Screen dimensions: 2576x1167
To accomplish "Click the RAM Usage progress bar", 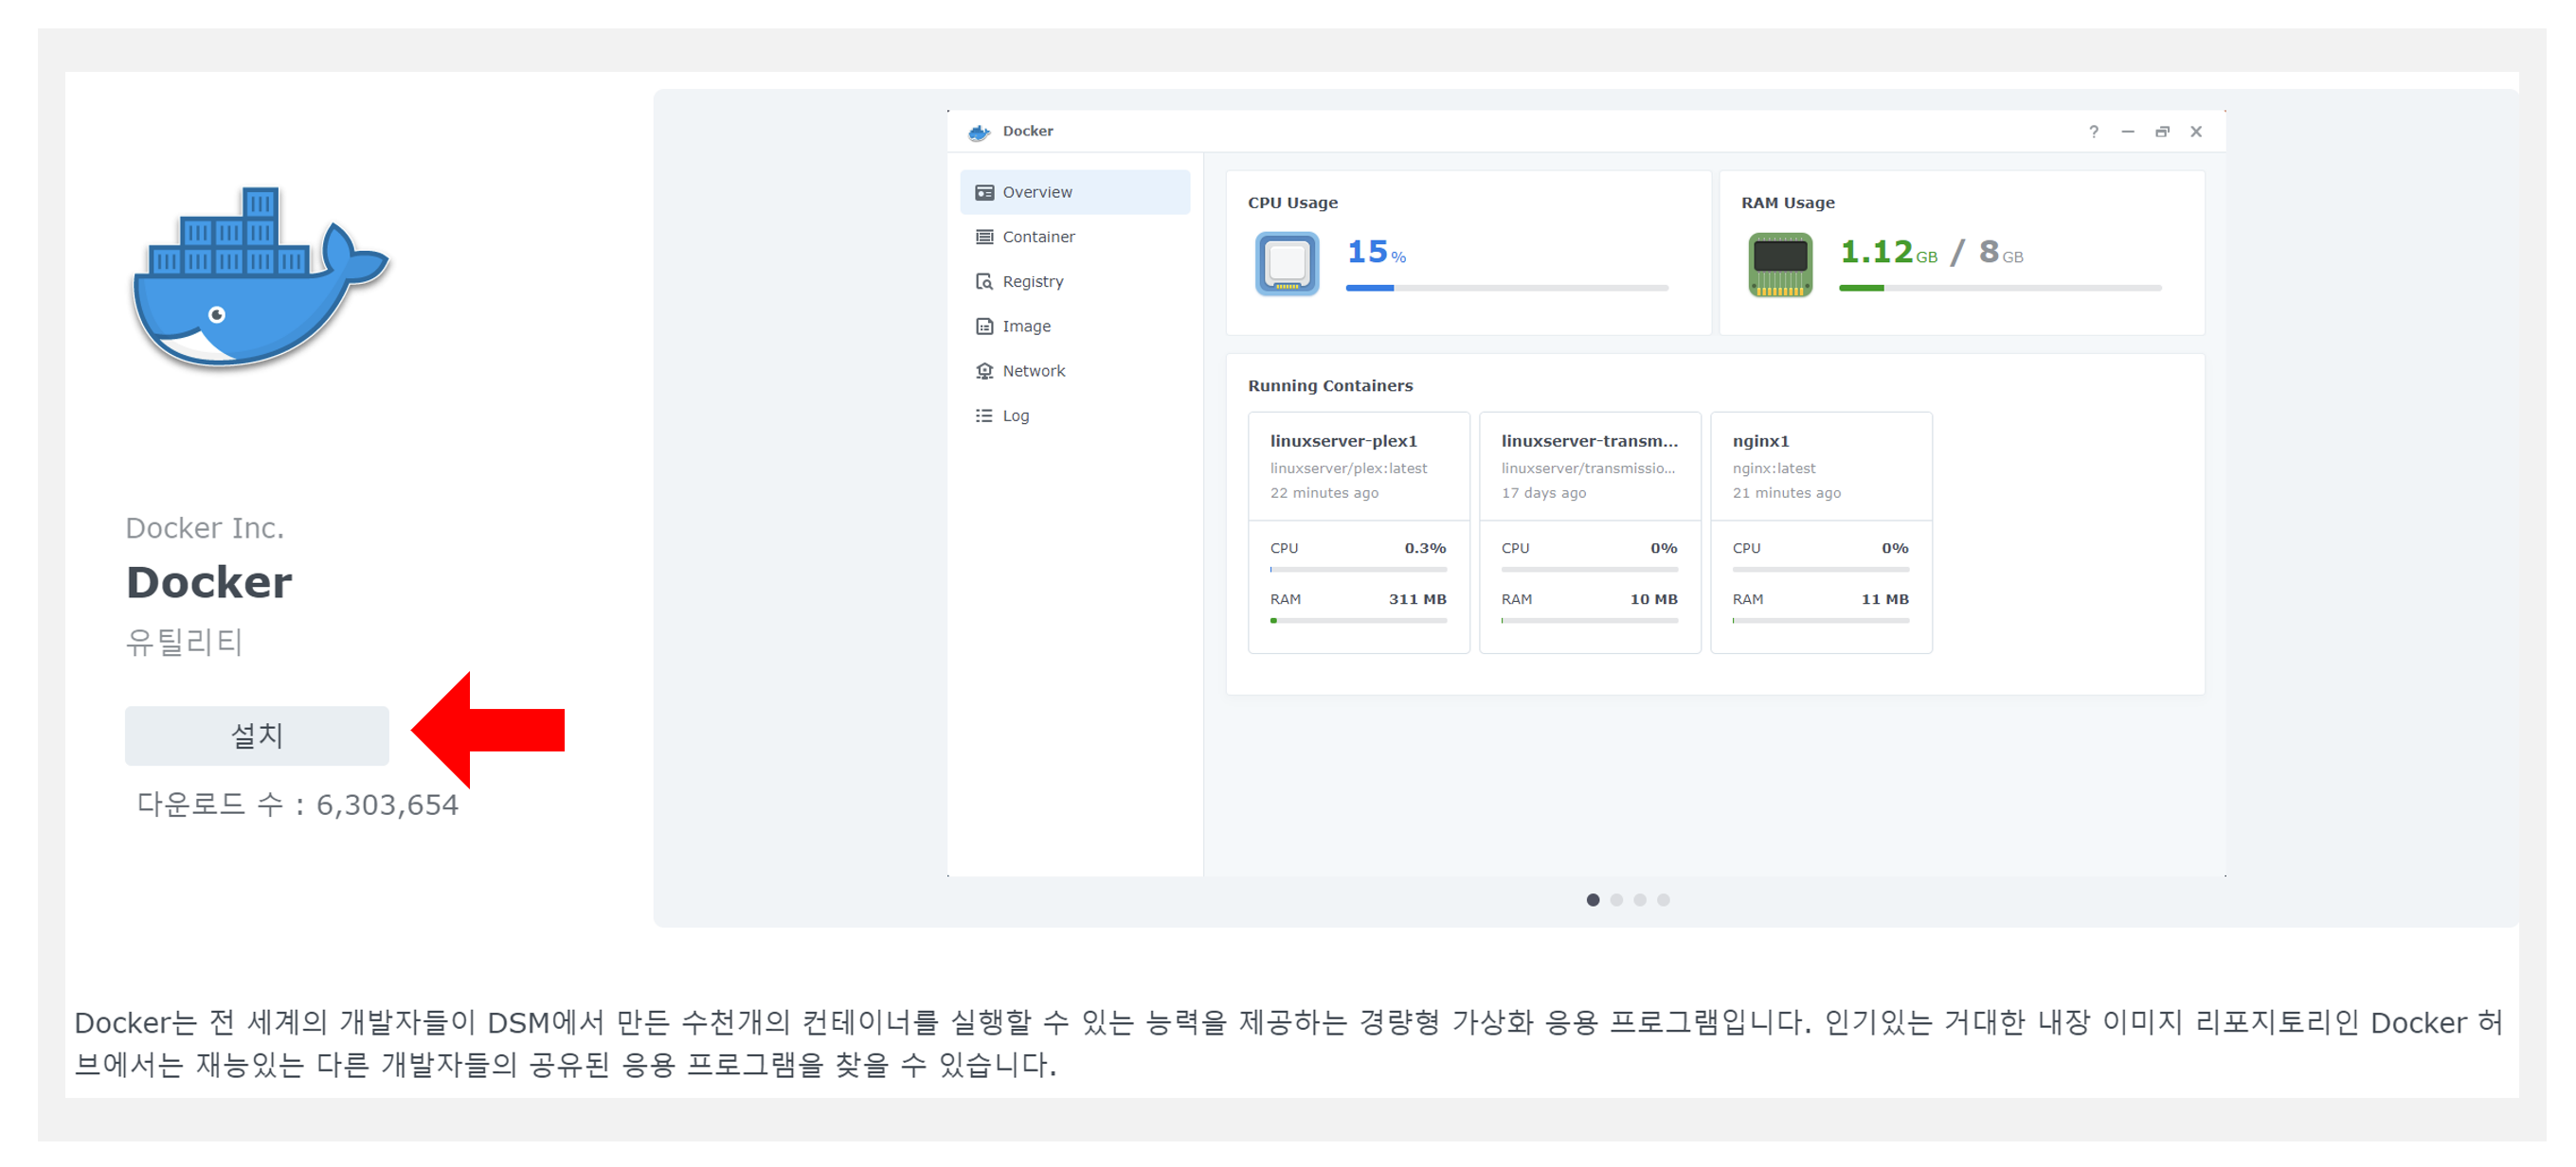I will (x=2000, y=288).
